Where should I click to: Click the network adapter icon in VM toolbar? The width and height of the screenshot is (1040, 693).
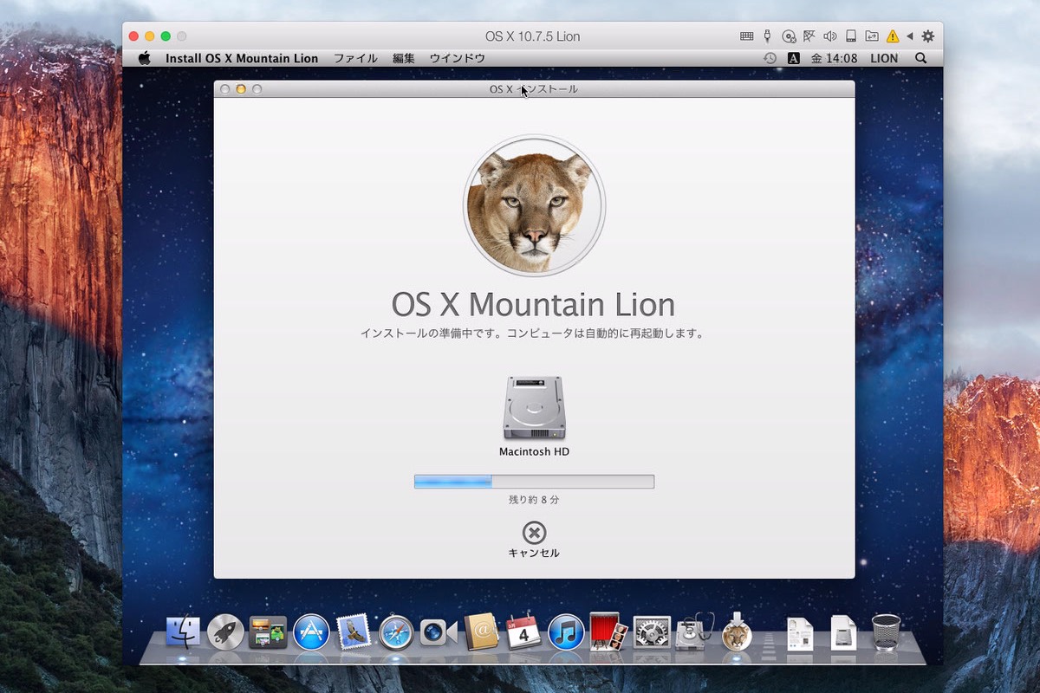[809, 36]
